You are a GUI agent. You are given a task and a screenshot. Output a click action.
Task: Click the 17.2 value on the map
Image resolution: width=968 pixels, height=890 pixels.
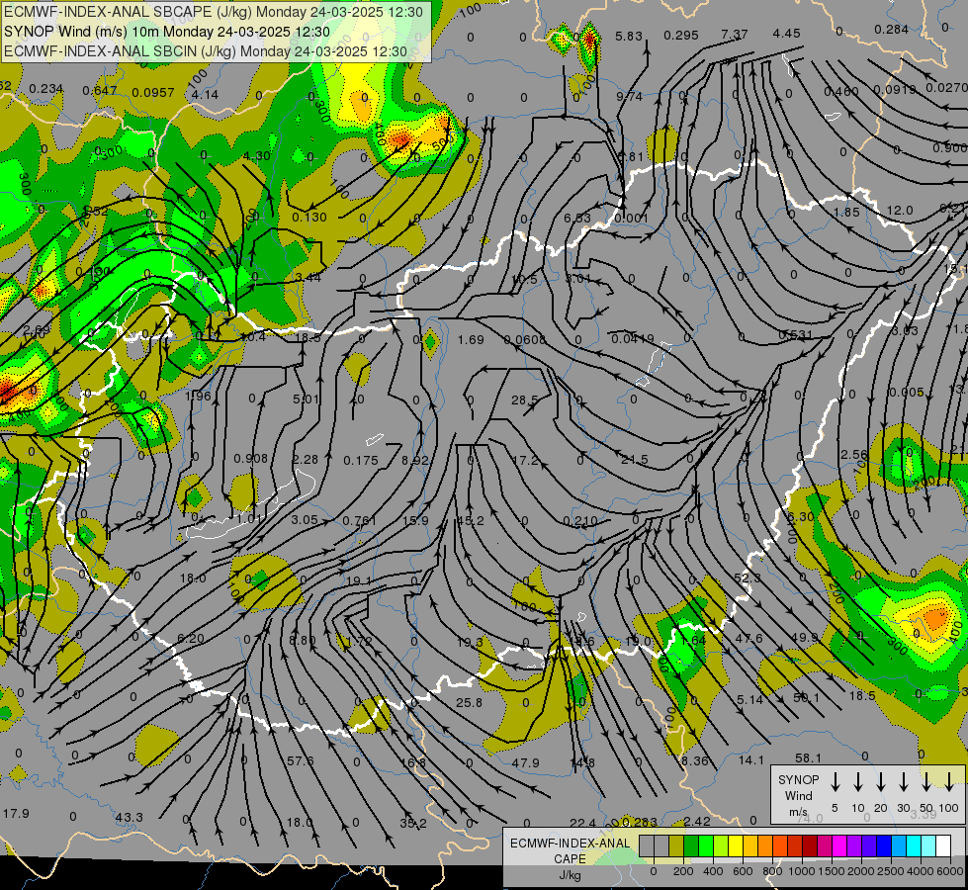pos(525,460)
